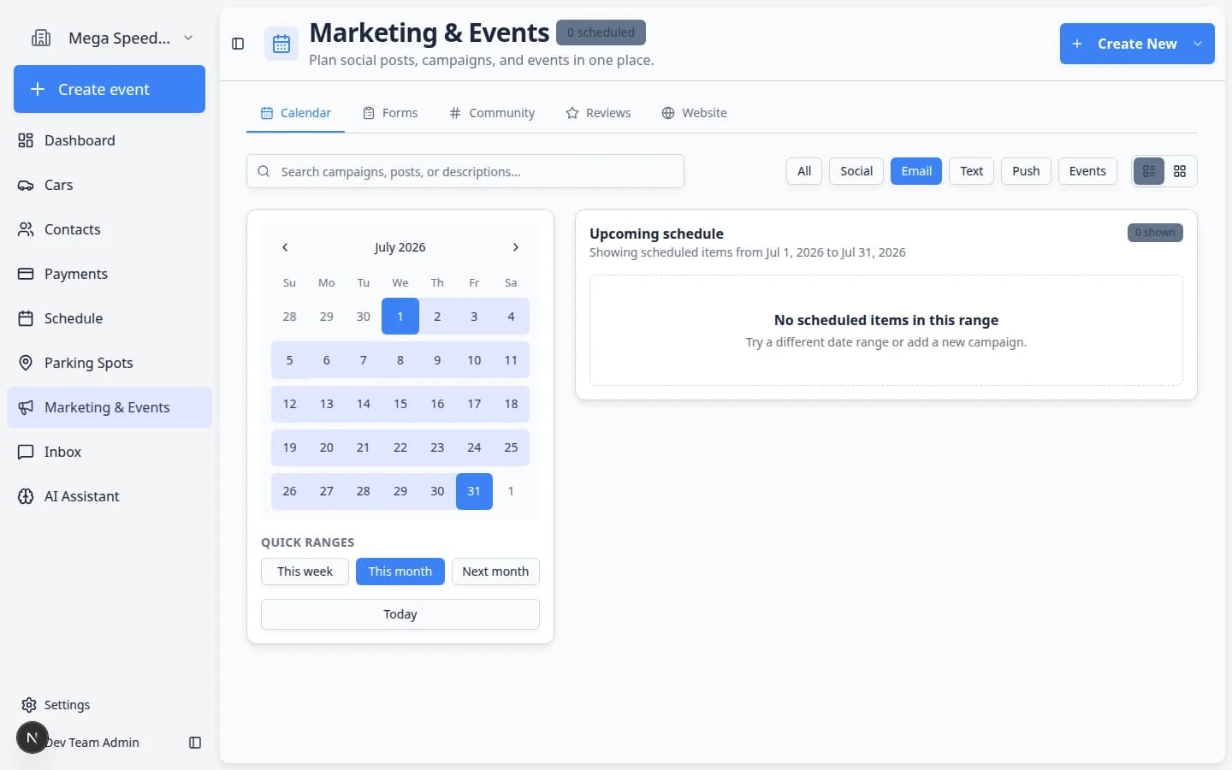Click the Contacts people icon

[26, 229]
